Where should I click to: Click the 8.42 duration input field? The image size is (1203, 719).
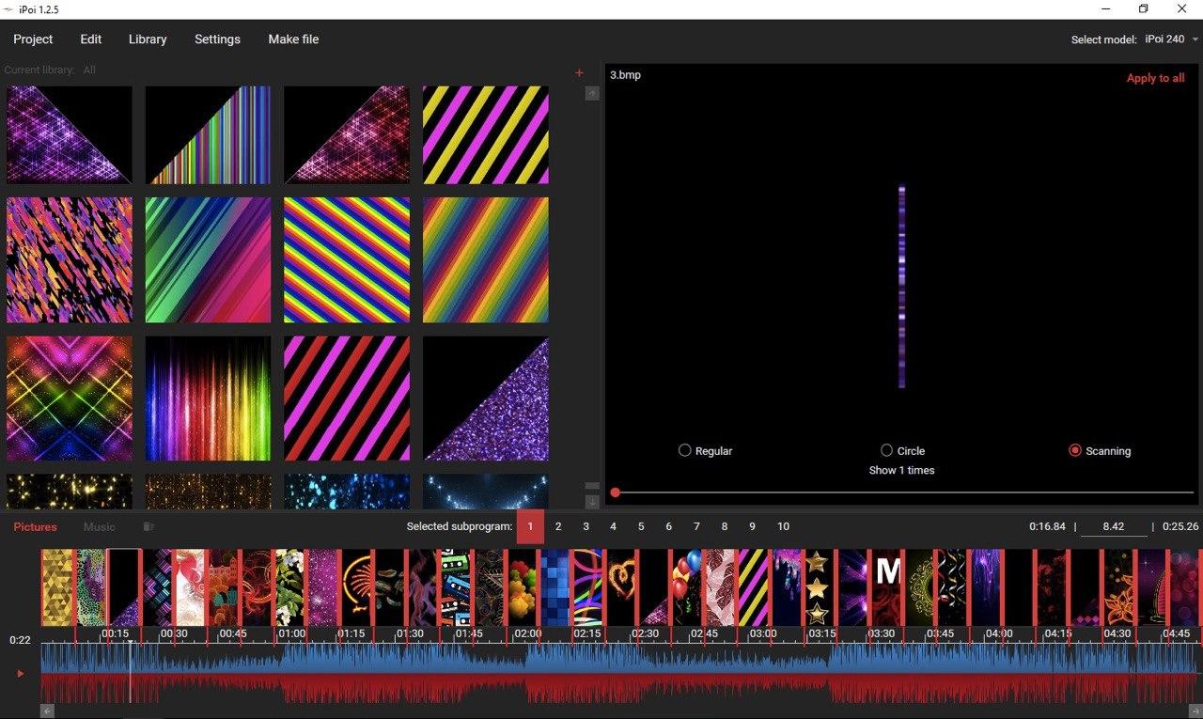[x=1114, y=527]
